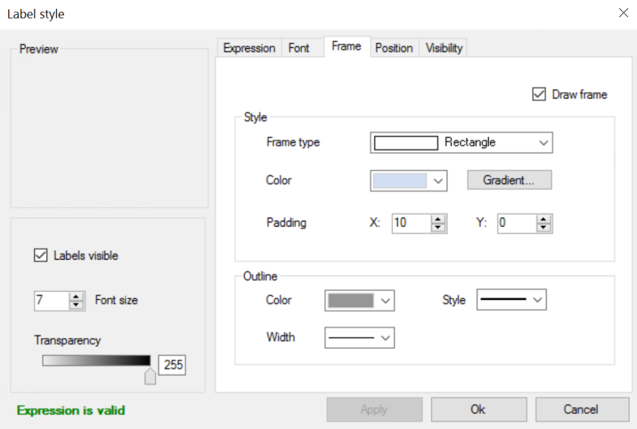The image size is (637, 429).
Task: Open the Position tab
Action: (x=394, y=48)
